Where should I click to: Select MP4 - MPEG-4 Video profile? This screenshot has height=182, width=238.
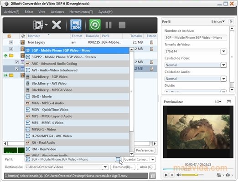click(x=77, y=123)
